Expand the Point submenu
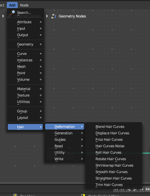The height and width of the screenshot is (196, 150). [x=25, y=73]
